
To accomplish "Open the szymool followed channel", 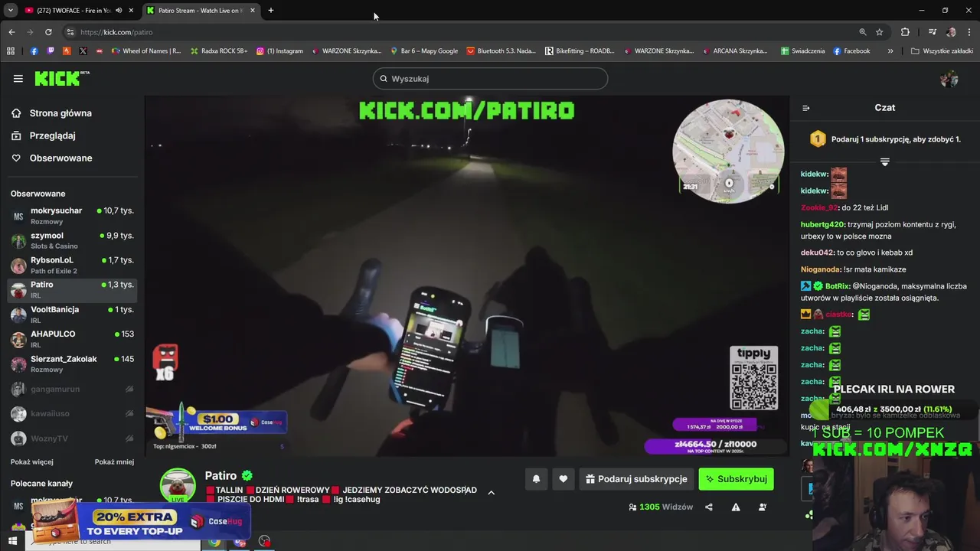I will point(72,240).
